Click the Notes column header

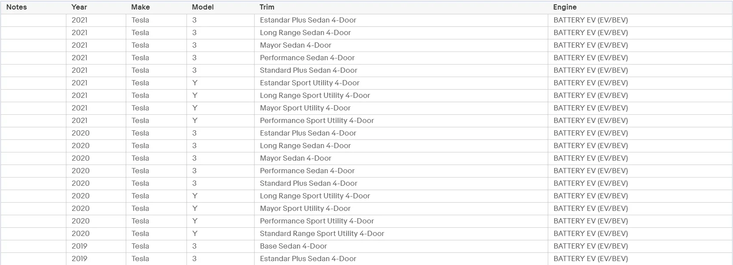(16, 7)
